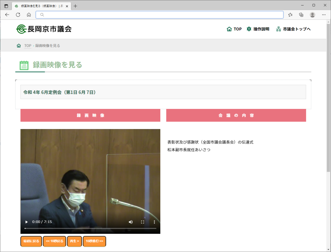Screen dimensions: 331x252
Task: Go to browser home page icon
Action: point(29,15)
